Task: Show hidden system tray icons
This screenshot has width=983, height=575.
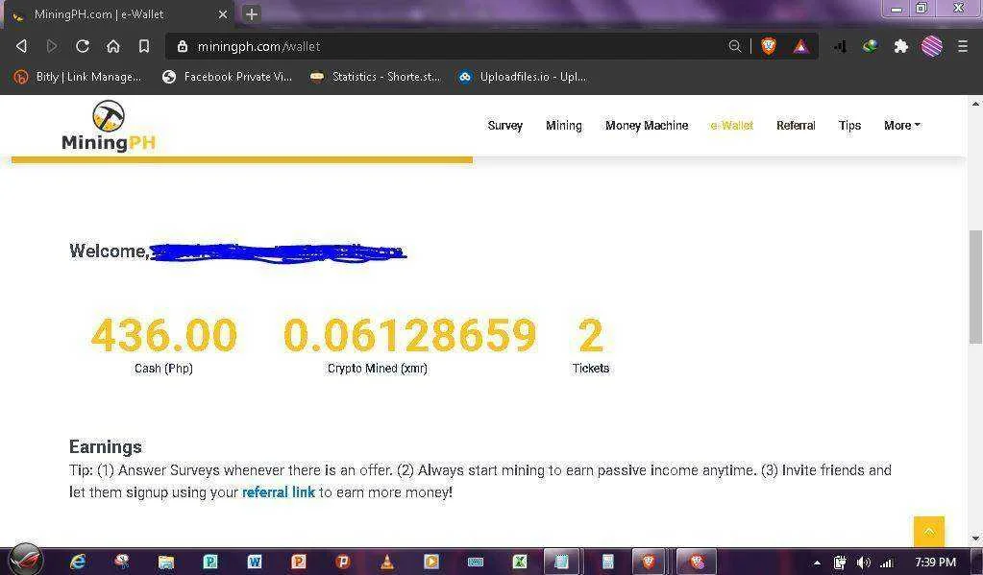Action: coord(817,563)
